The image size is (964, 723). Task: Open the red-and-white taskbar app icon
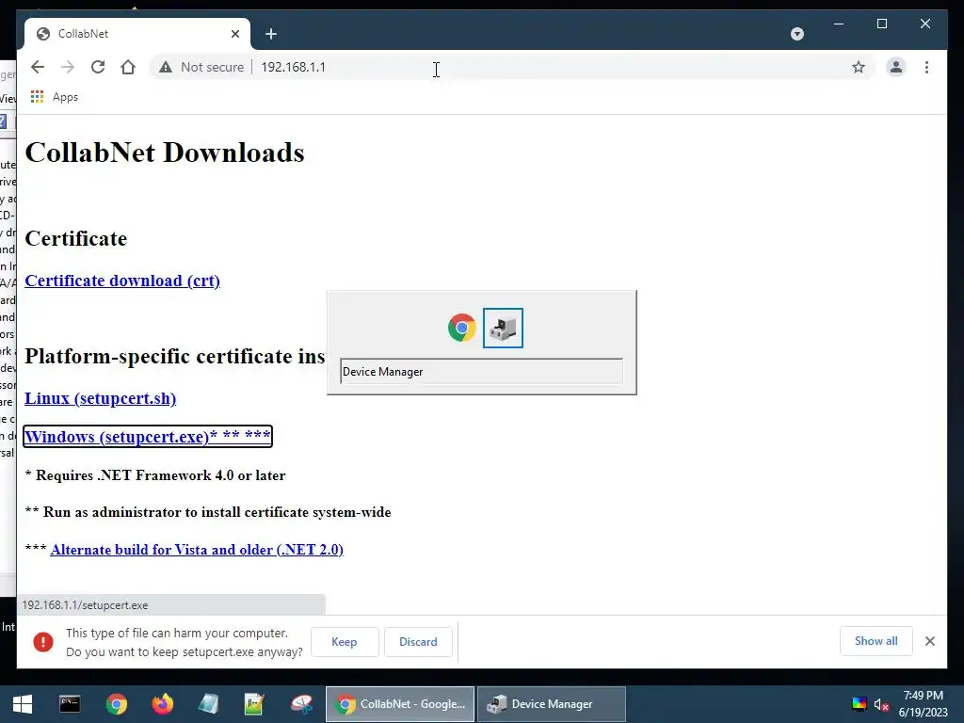click(301, 704)
